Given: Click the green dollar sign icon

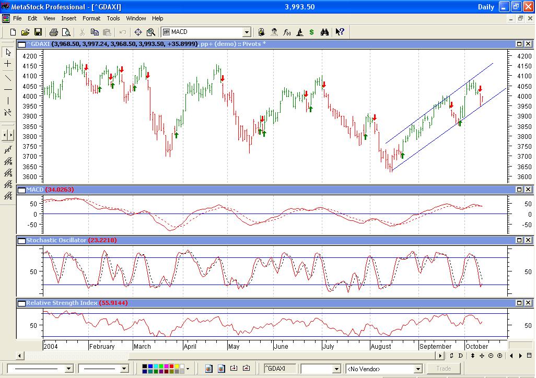Looking at the screenshot, I should pos(311,32).
